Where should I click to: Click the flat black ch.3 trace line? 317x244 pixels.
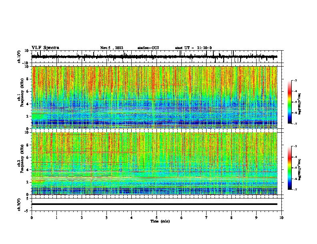click(154, 204)
